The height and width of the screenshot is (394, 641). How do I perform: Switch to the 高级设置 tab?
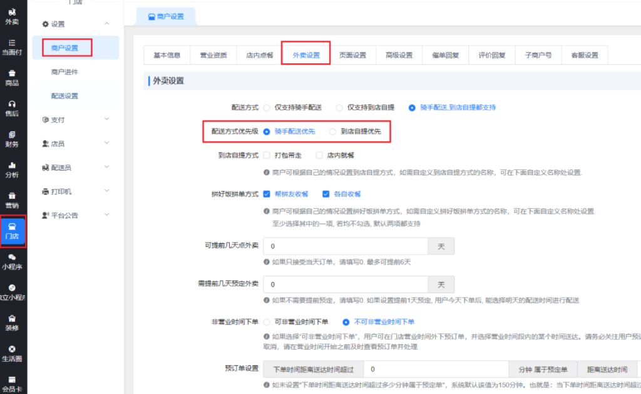(x=399, y=55)
